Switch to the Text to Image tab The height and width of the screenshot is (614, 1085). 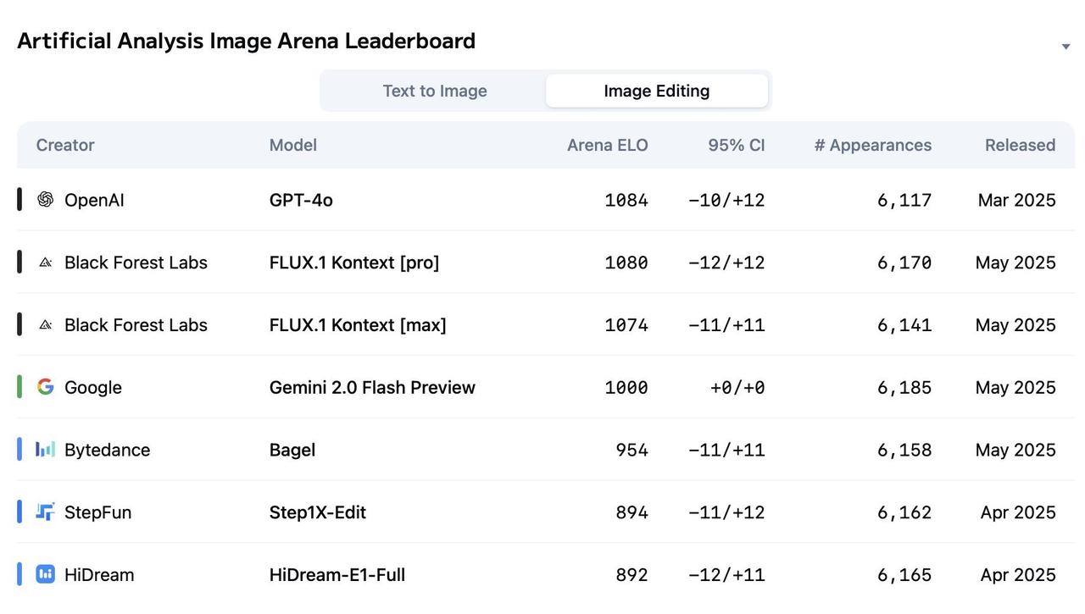coord(435,91)
